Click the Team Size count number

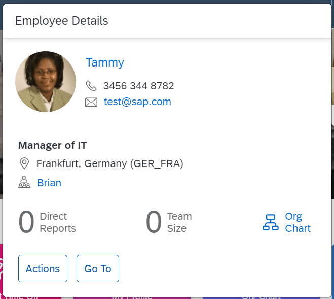tap(154, 223)
